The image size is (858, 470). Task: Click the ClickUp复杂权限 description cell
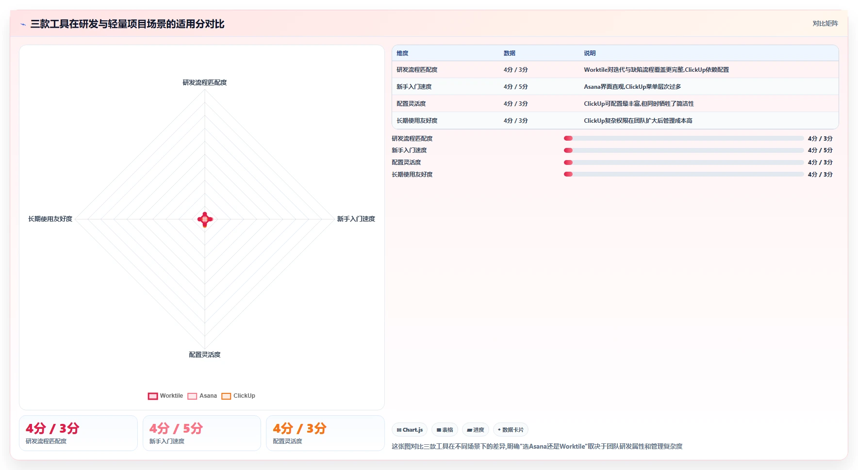pos(638,121)
